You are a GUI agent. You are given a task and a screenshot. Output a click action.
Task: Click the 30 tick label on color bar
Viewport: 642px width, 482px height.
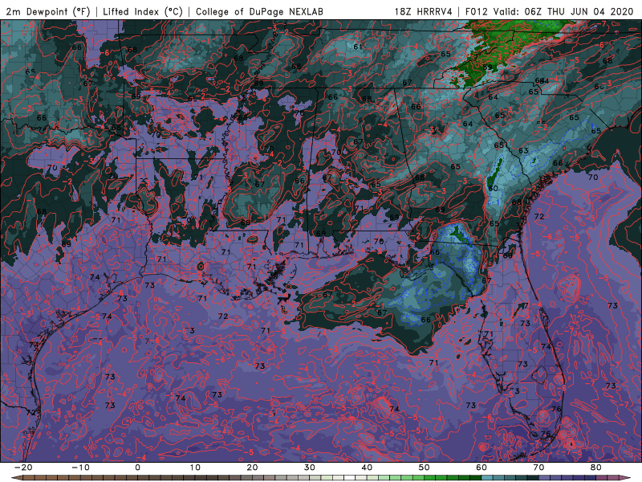310,468
